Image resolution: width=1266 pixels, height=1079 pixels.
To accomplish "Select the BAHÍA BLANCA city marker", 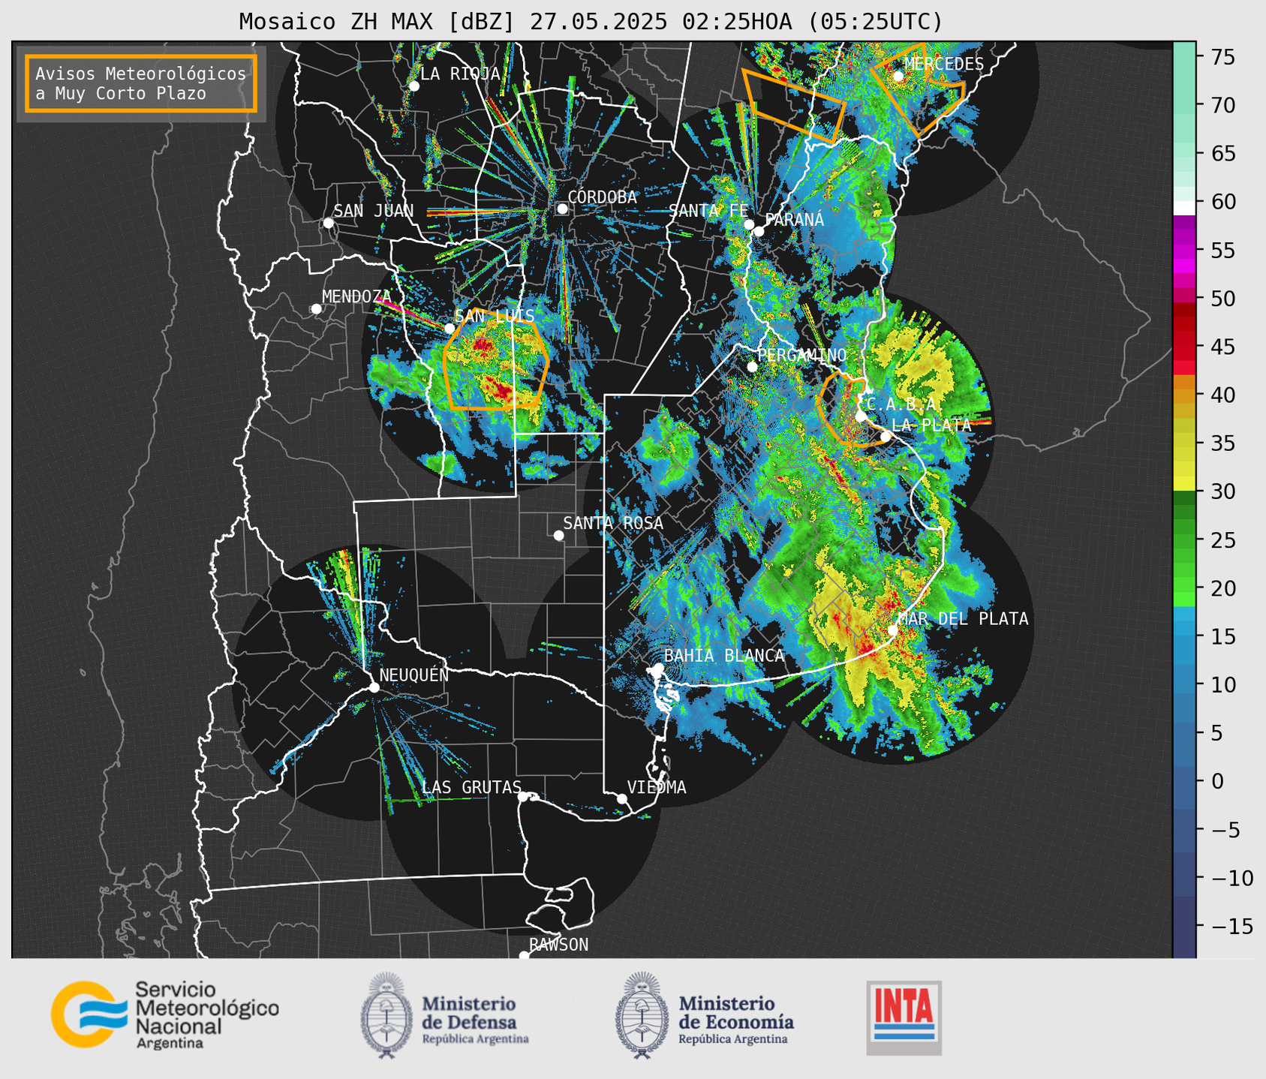I will tap(658, 668).
